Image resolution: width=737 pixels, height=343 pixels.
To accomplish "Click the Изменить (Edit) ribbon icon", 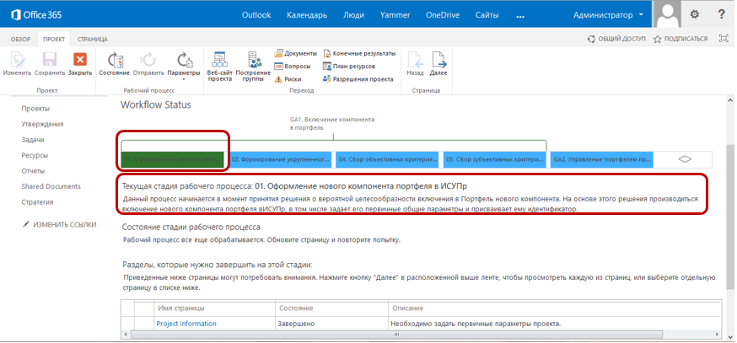I will (x=17, y=60).
